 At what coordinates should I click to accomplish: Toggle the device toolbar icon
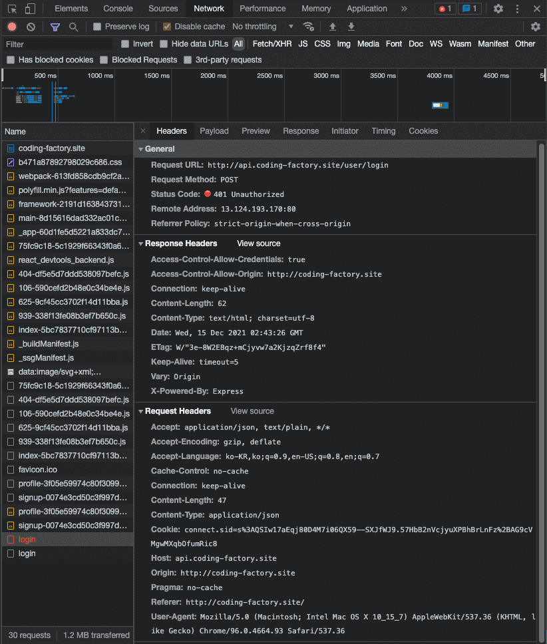tap(30, 9)
